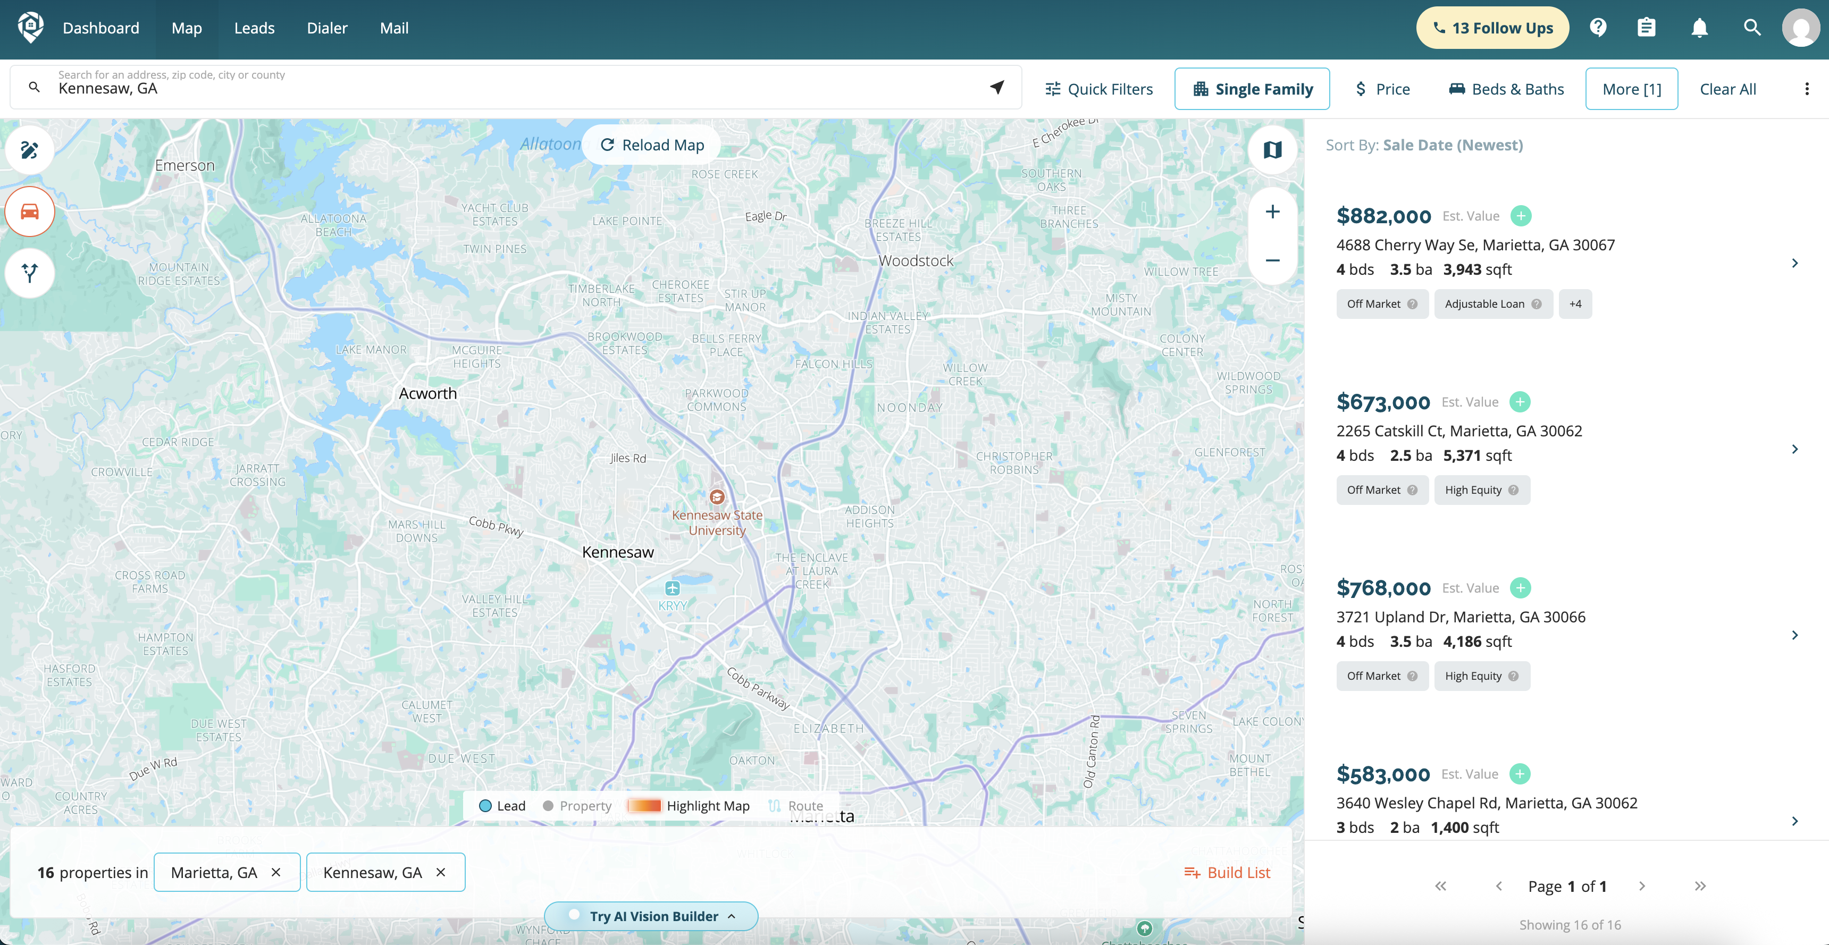Open the notifications bell
Image resolution: width=1829 pixels, height=945 pixels.
[x=1699, y=28]
